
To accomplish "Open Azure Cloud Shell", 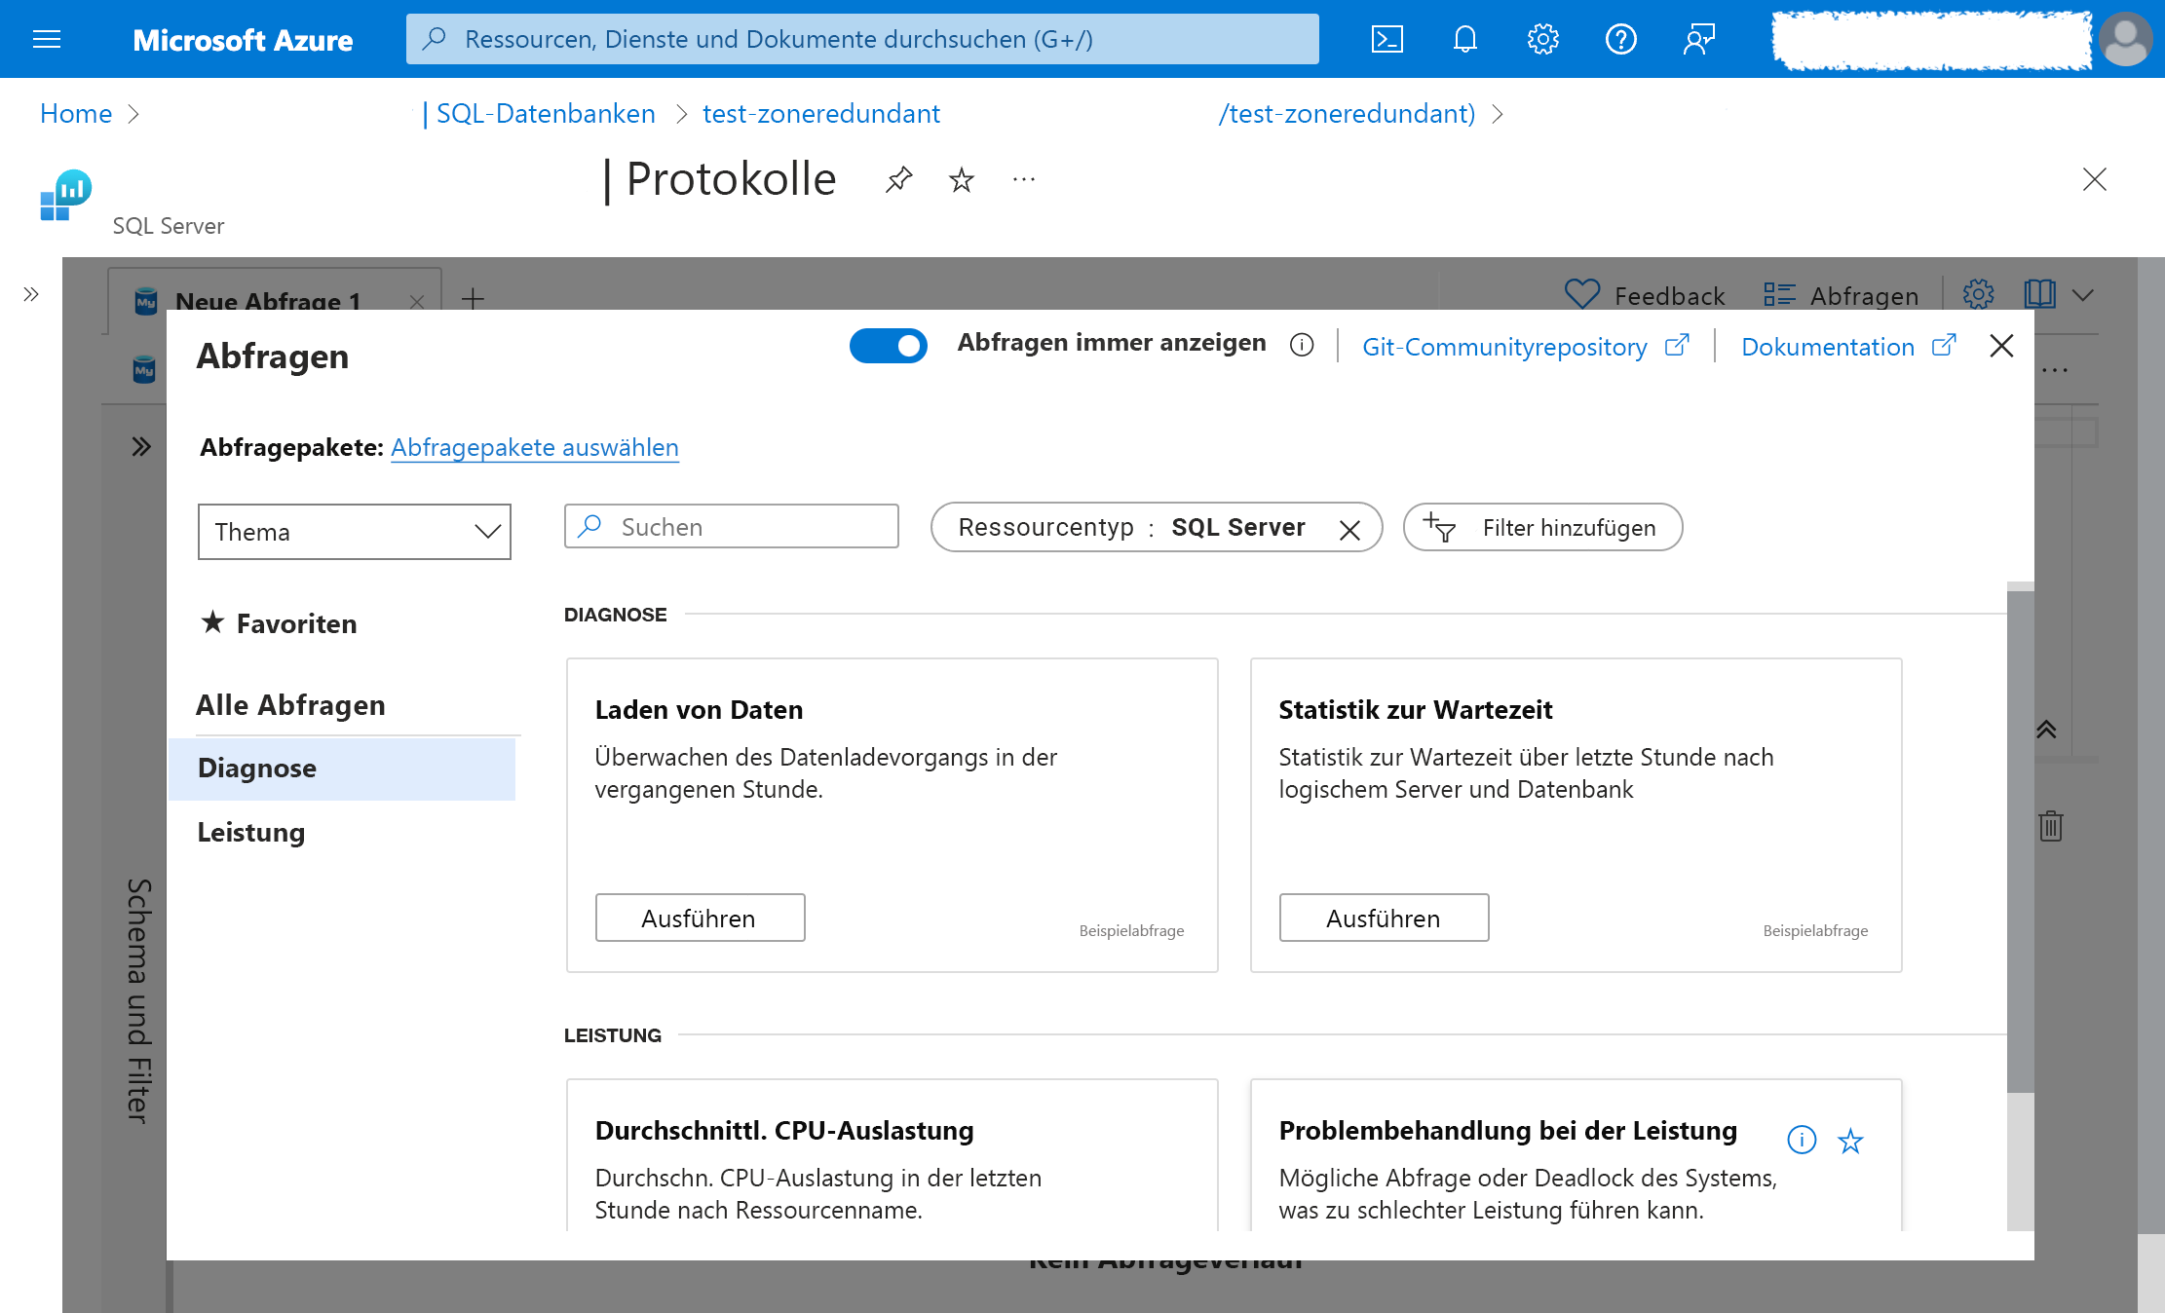I will click(x=1386, y=39).
